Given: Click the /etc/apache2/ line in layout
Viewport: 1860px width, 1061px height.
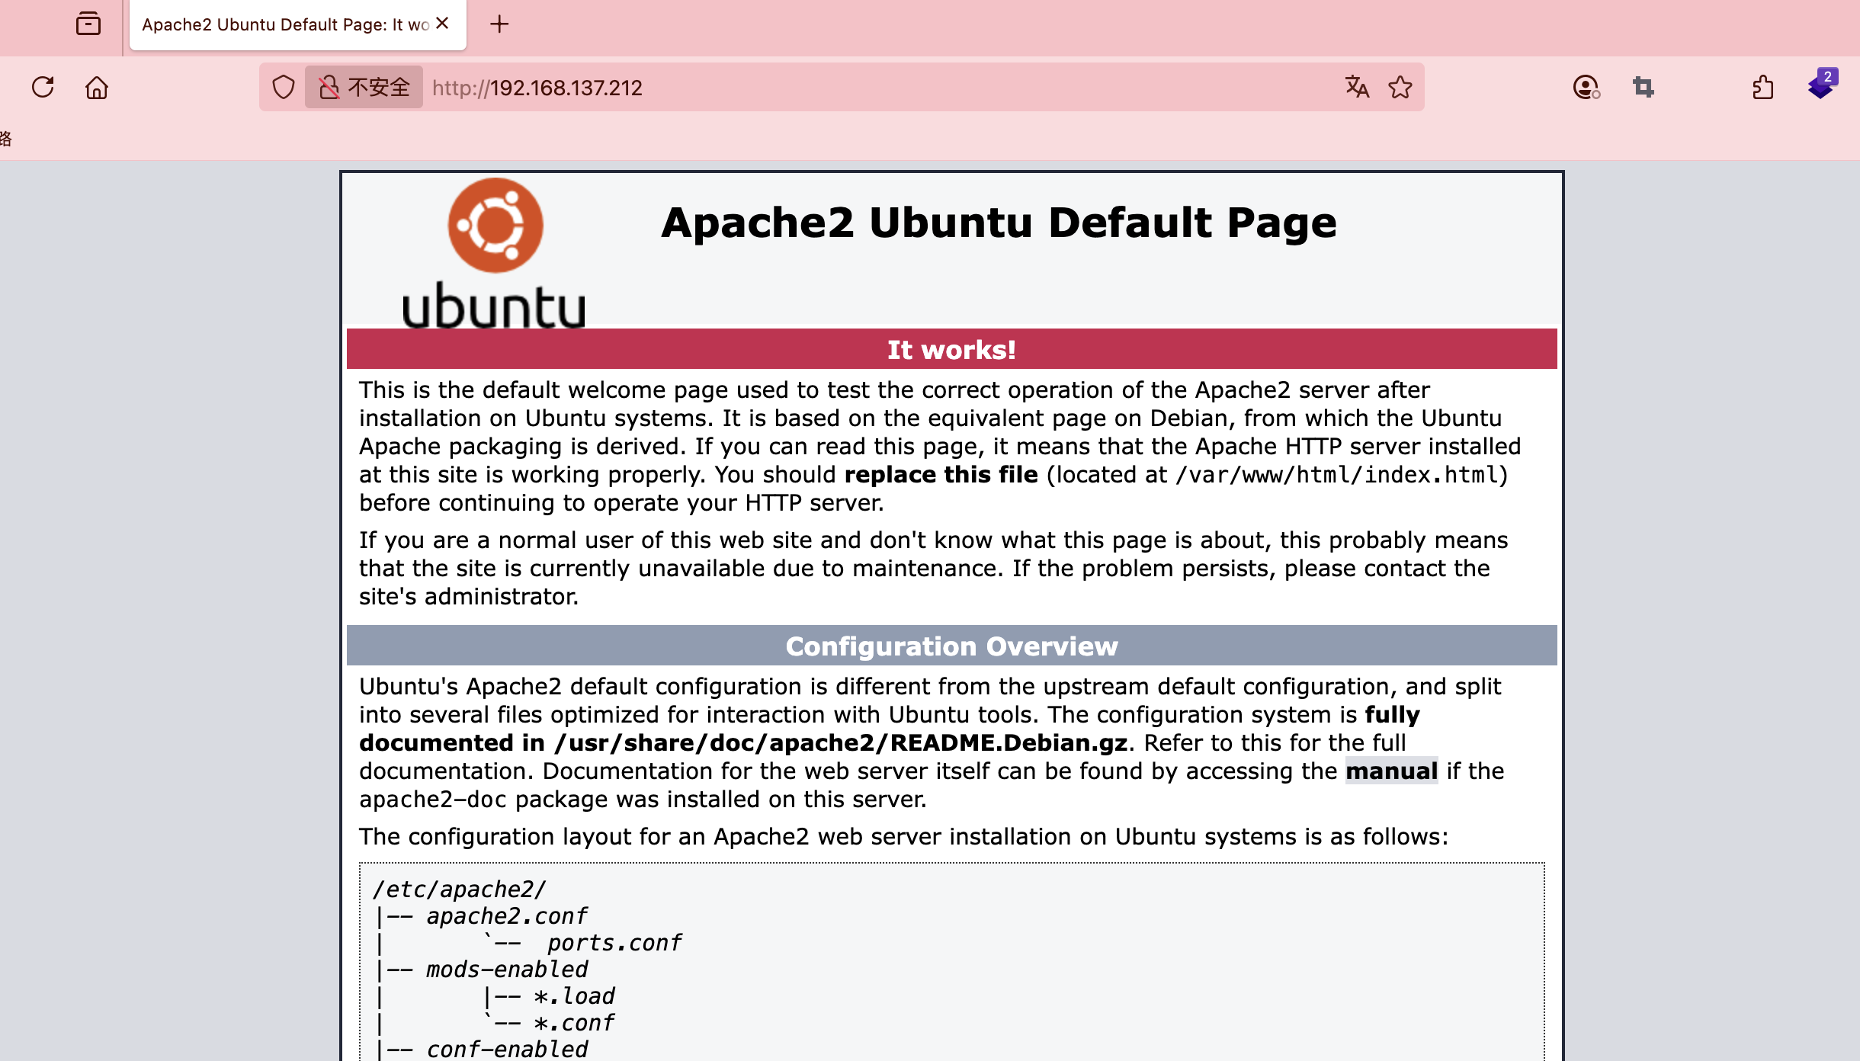Looking at the screenshot, I should click(x=459, y=889).
